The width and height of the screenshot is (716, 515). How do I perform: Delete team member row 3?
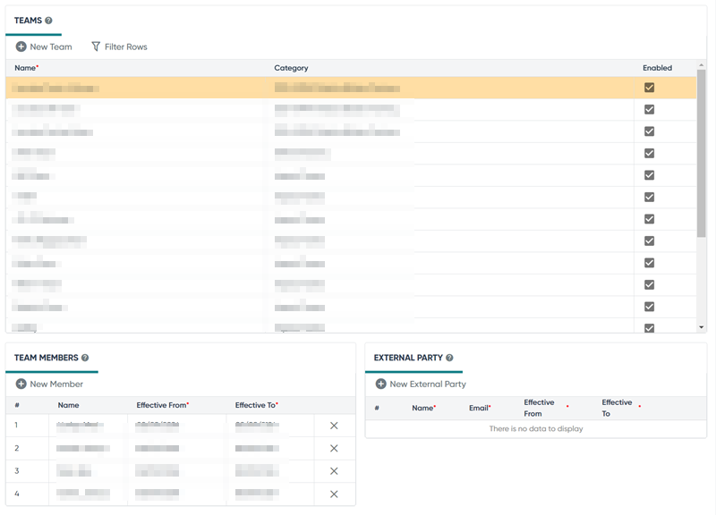(334, 471)
